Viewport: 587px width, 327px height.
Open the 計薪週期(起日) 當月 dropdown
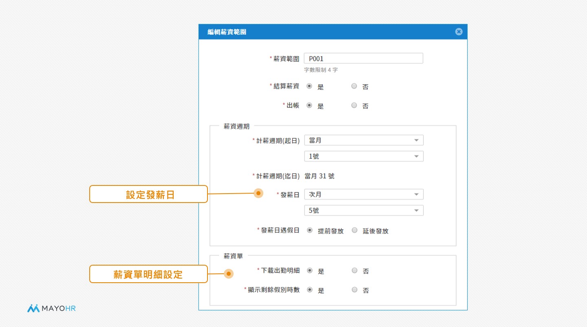coord(364,140)
